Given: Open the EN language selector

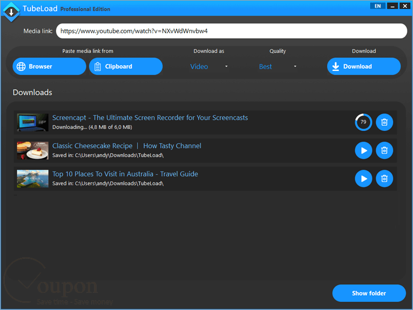Looking at the screenshot, I should click(x=377, y=6).
